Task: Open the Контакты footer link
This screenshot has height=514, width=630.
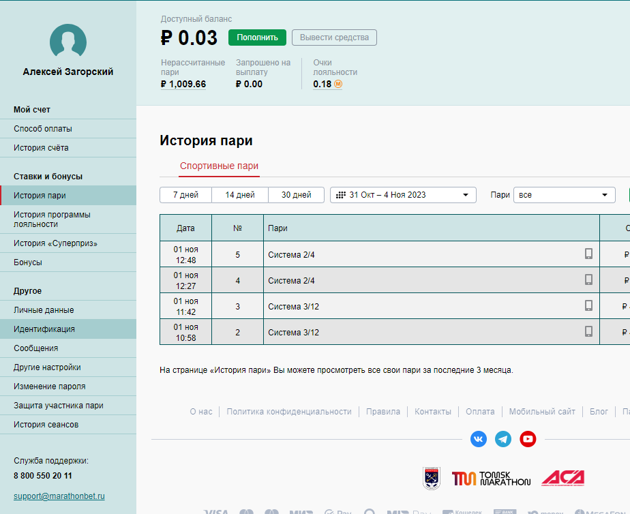Action: pos(433,412)
